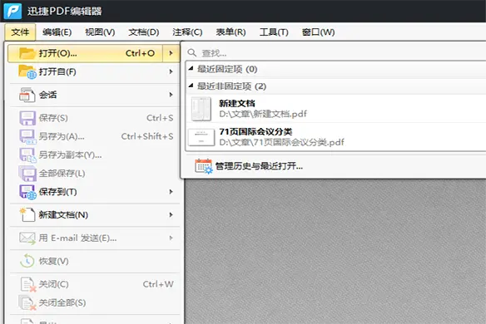Click the 查找... search field
This screenshot has width=486, height=324.
[x=336, y=53]
